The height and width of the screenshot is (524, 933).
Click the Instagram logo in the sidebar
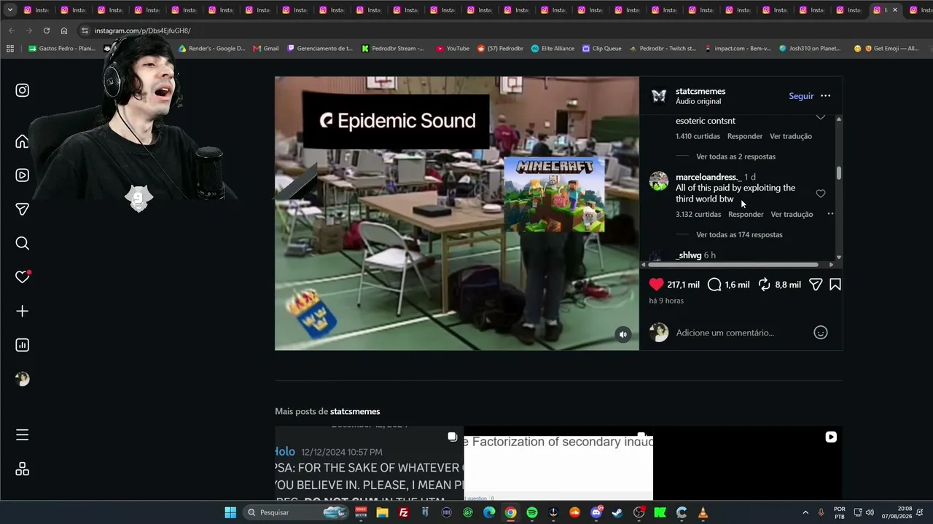tap(23, 90)
